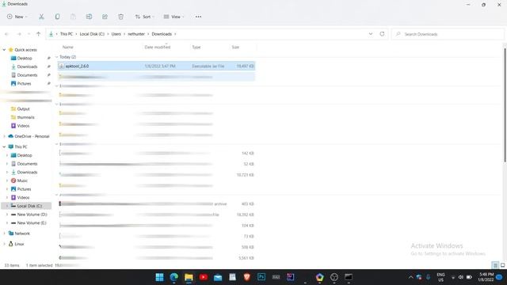Viewport: 507px width, 285px height.
Task: Click Users in address breadcrumb
Action: (x=116, y=34)
